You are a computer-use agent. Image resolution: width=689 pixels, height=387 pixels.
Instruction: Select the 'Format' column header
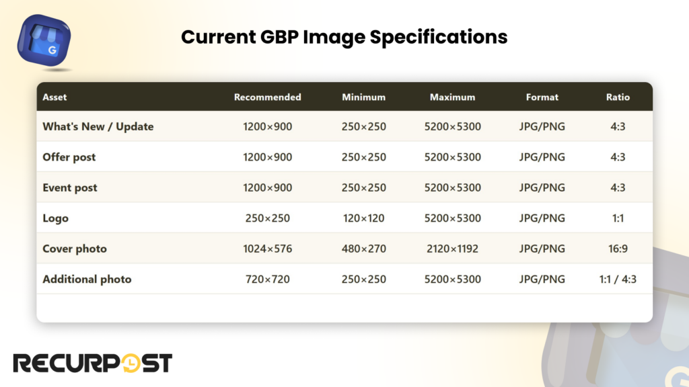tap(542, 97)
